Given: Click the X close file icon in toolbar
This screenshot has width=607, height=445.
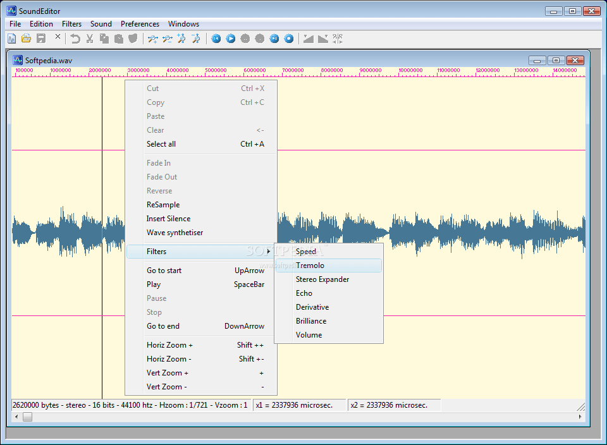Looking at the screenshot, I should click(x=58, y=37).
